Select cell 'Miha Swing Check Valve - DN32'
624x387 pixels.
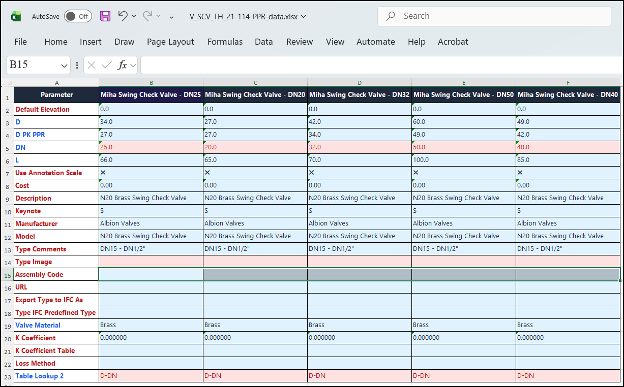pyautogui.click(x=360, y=95)
